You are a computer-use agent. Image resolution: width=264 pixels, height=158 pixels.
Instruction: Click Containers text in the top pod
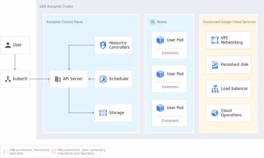[170, 53]
